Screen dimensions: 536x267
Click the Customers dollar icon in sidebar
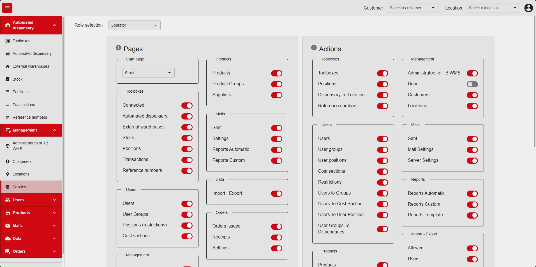point(8,161)
